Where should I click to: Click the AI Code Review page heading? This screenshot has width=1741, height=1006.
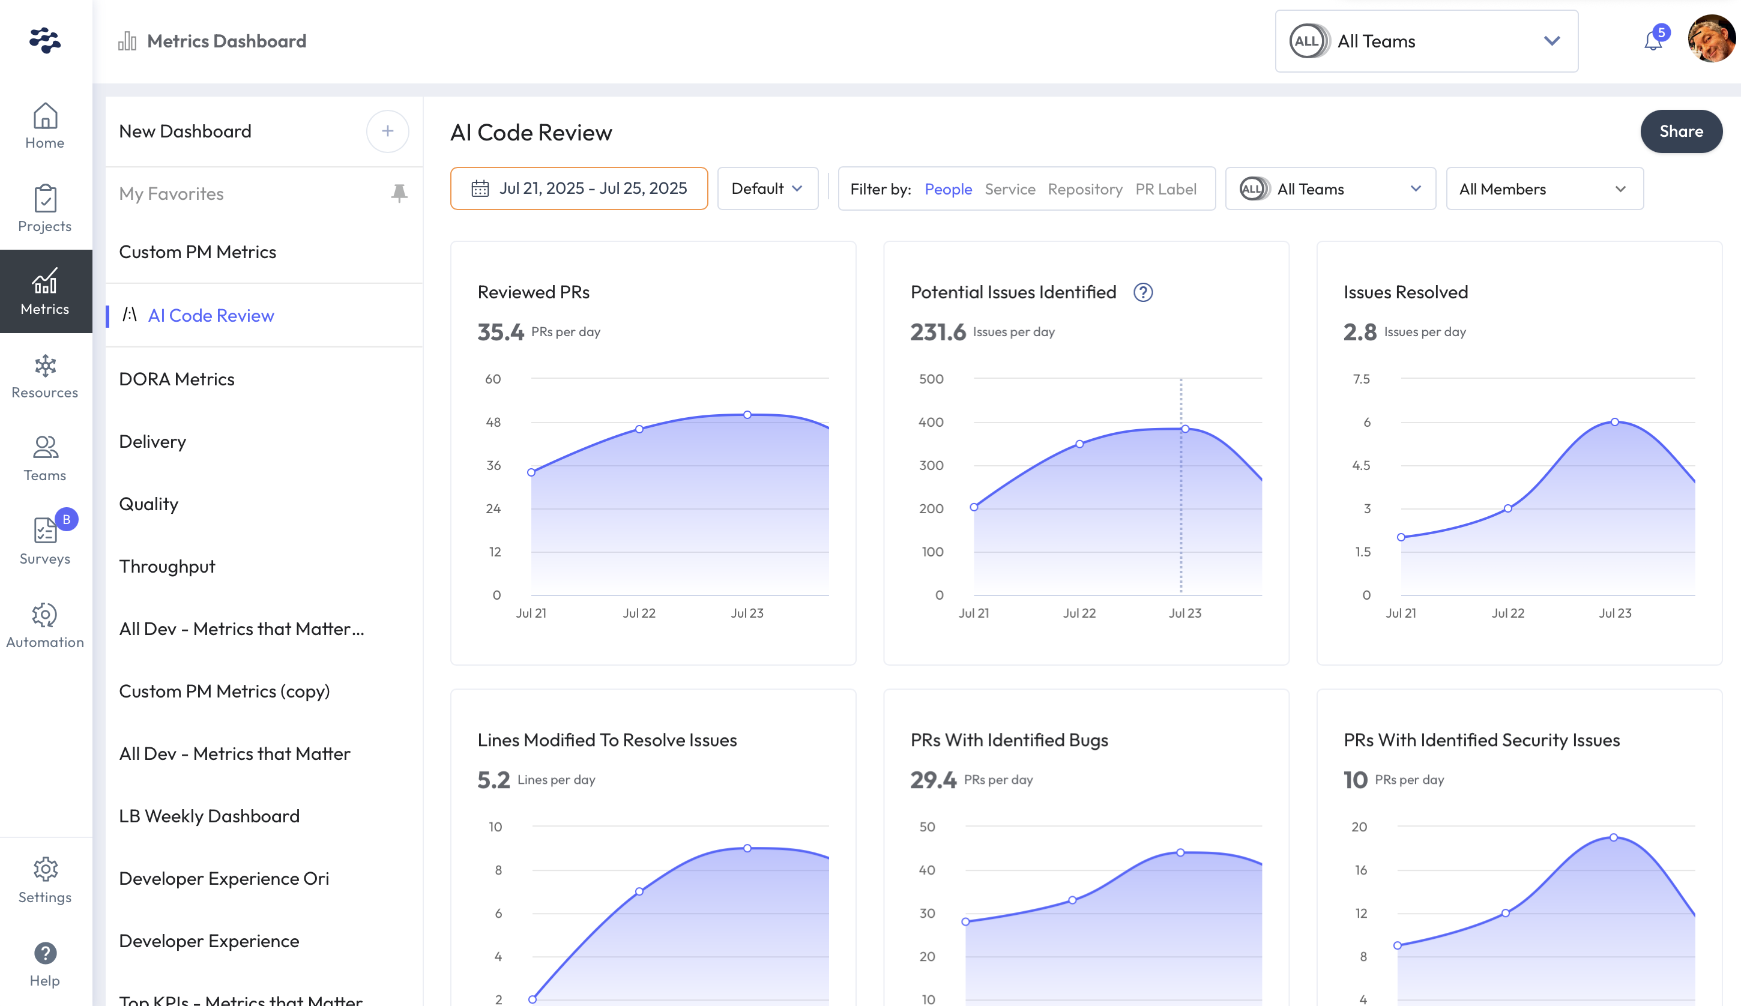point(531,132)
